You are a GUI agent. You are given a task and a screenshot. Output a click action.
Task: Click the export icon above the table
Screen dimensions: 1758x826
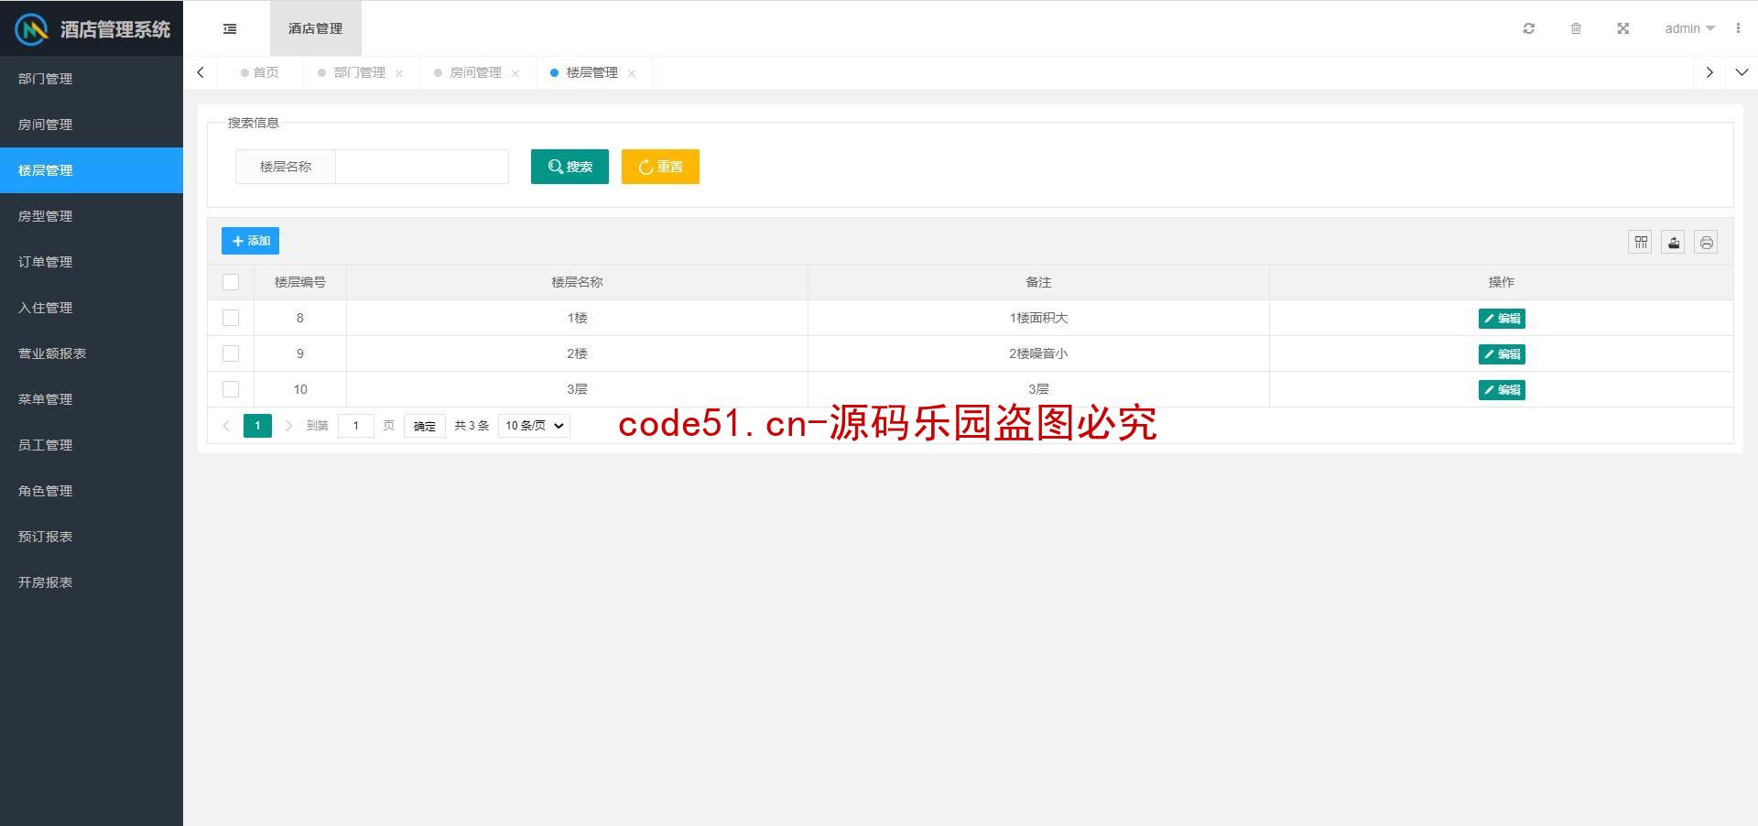coord(1673,242)
